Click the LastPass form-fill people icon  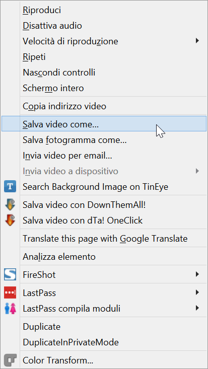tap(10, 308)
